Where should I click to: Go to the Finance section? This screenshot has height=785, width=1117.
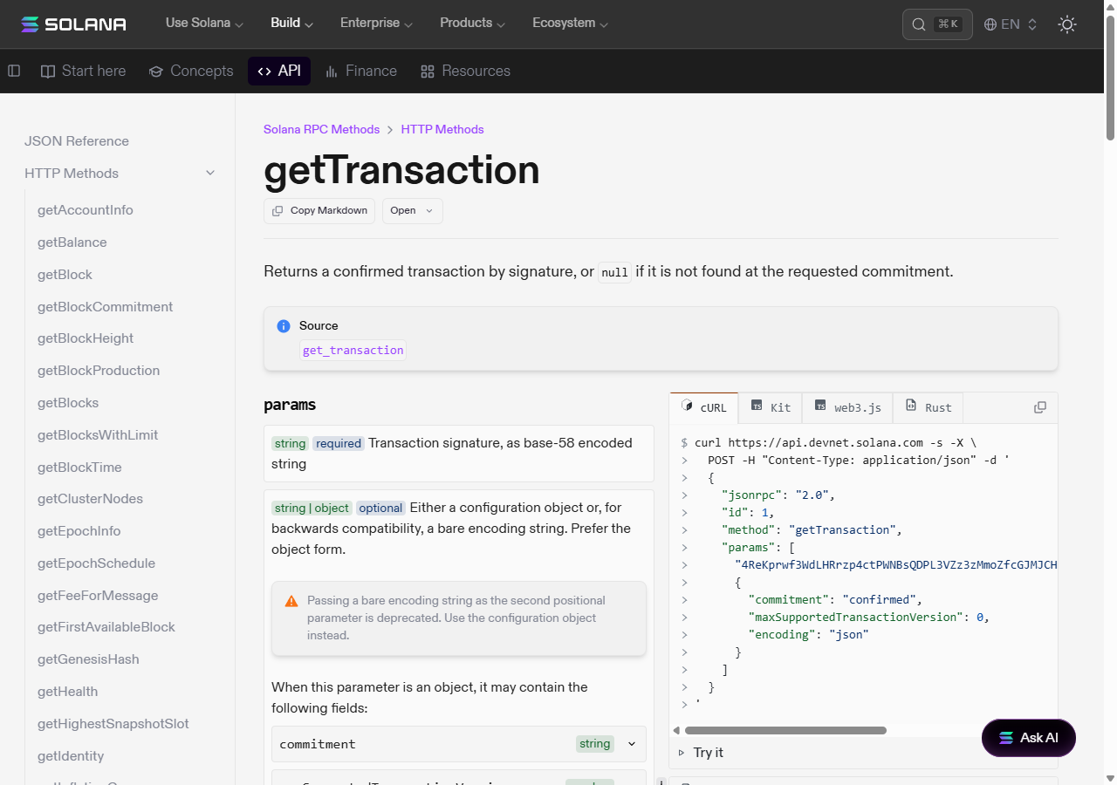point(361,71)
